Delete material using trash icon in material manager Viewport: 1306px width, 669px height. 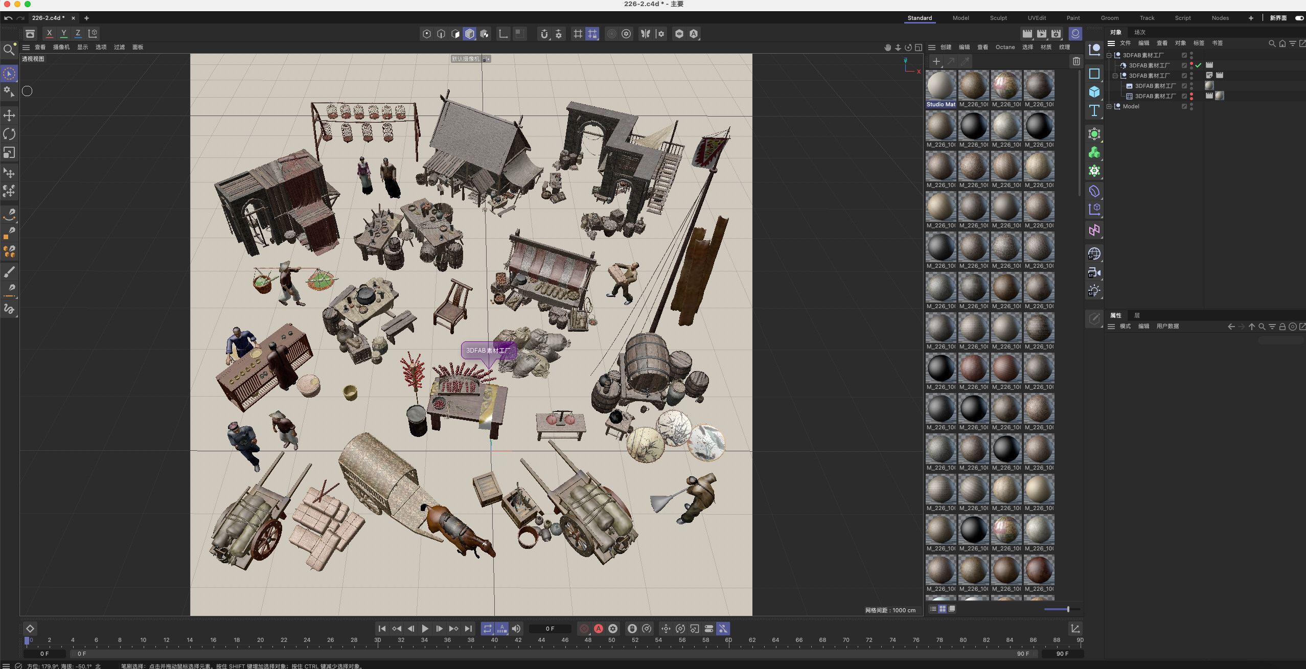point(1076,61)
